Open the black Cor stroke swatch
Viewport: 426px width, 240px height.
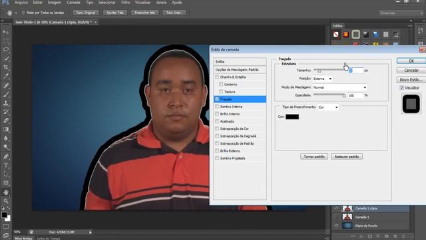[x=292, y=117]
